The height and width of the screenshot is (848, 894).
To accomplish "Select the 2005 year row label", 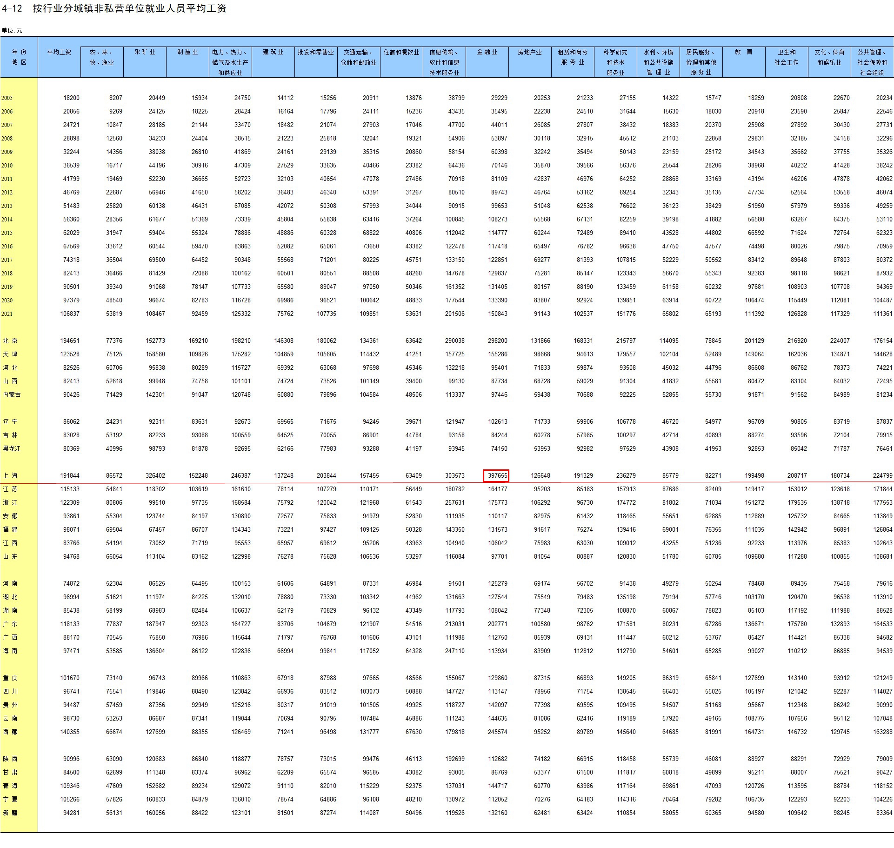I will click(x=7, y=98).
